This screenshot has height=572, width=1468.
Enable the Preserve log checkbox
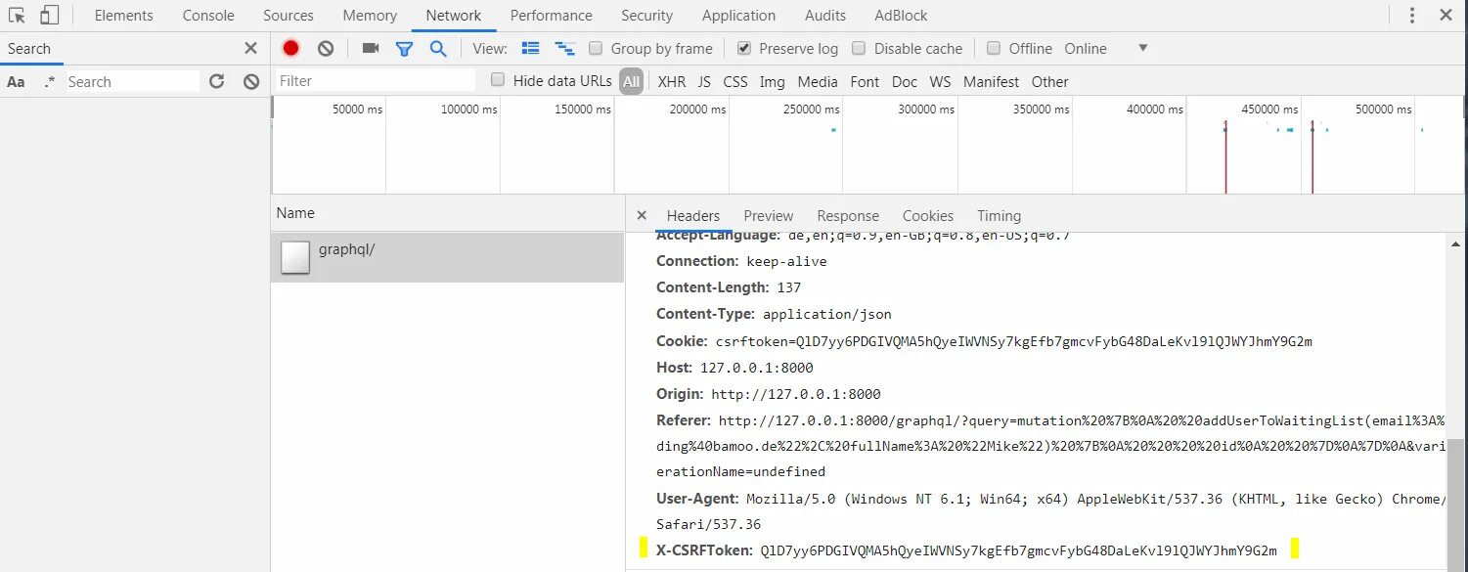click(746, 48)
